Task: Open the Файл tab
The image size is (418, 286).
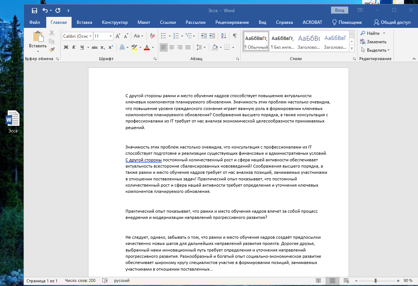Action: click(x=34, y=22)
